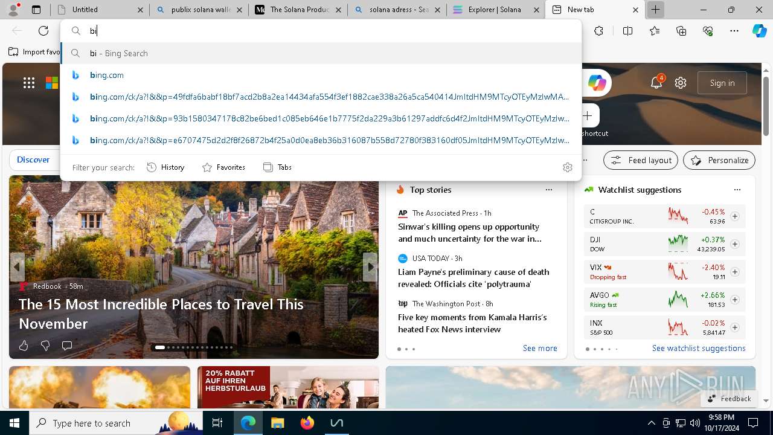Open Liam Payne USA TODAY story
This screenshot has width=773, height=435.
point(473,278)
